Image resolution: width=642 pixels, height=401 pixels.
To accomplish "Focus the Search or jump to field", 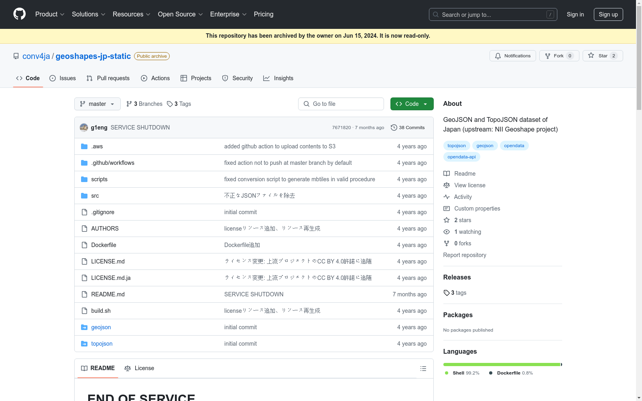I will 493,14.
